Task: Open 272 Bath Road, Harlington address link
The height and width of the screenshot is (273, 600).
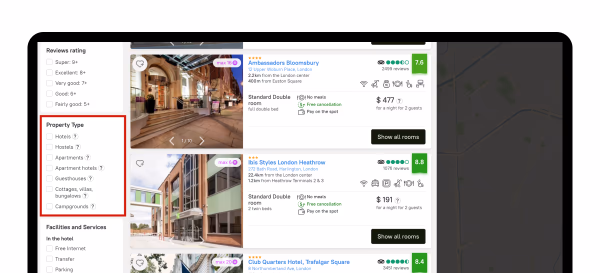Action: [283, 169]
